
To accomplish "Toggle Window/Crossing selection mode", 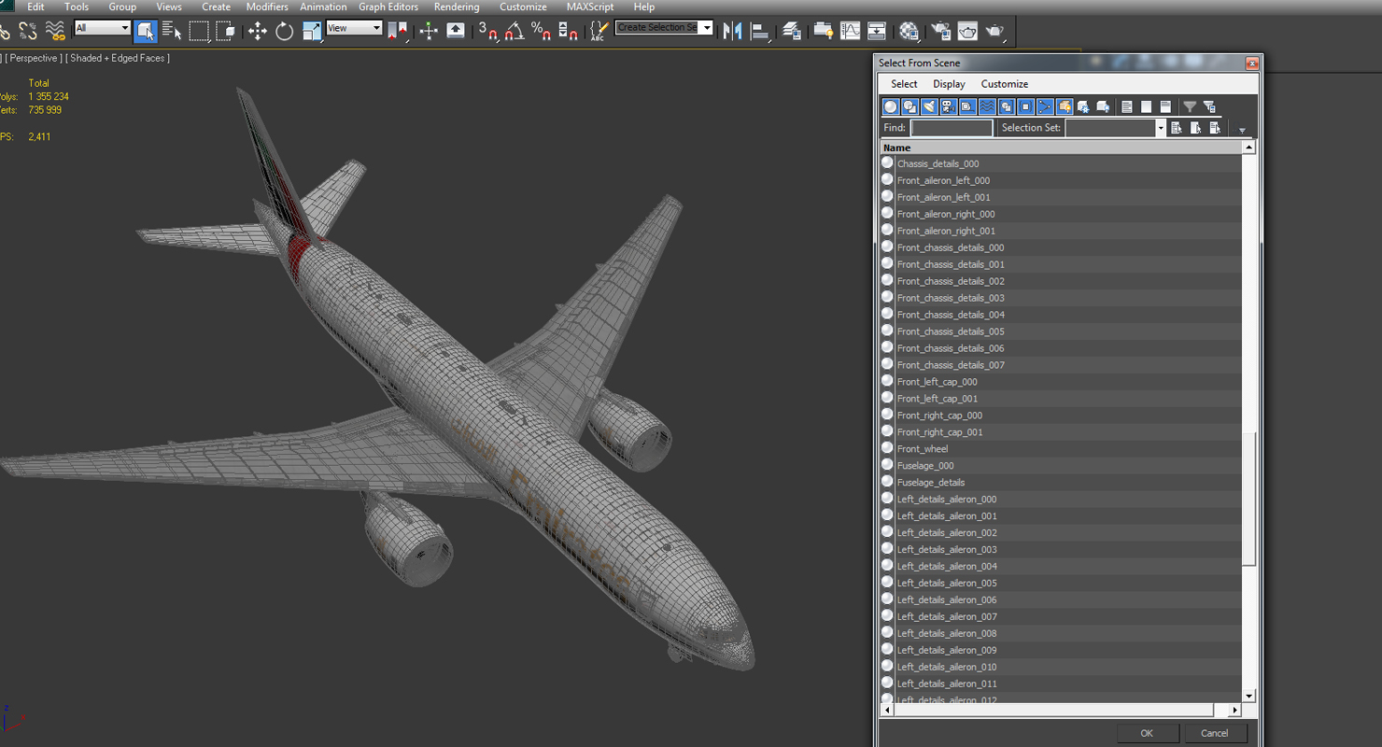I will click(x=225, y=31).
